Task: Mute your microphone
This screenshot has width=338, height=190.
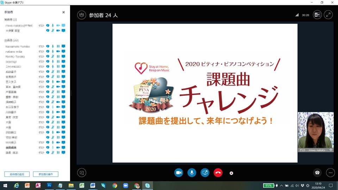Action: click(192, 172)
